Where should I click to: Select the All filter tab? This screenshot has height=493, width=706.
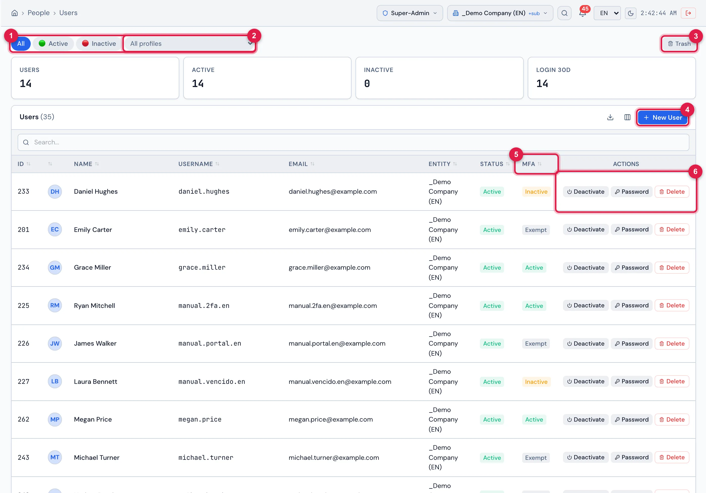(x=21, y=44)
